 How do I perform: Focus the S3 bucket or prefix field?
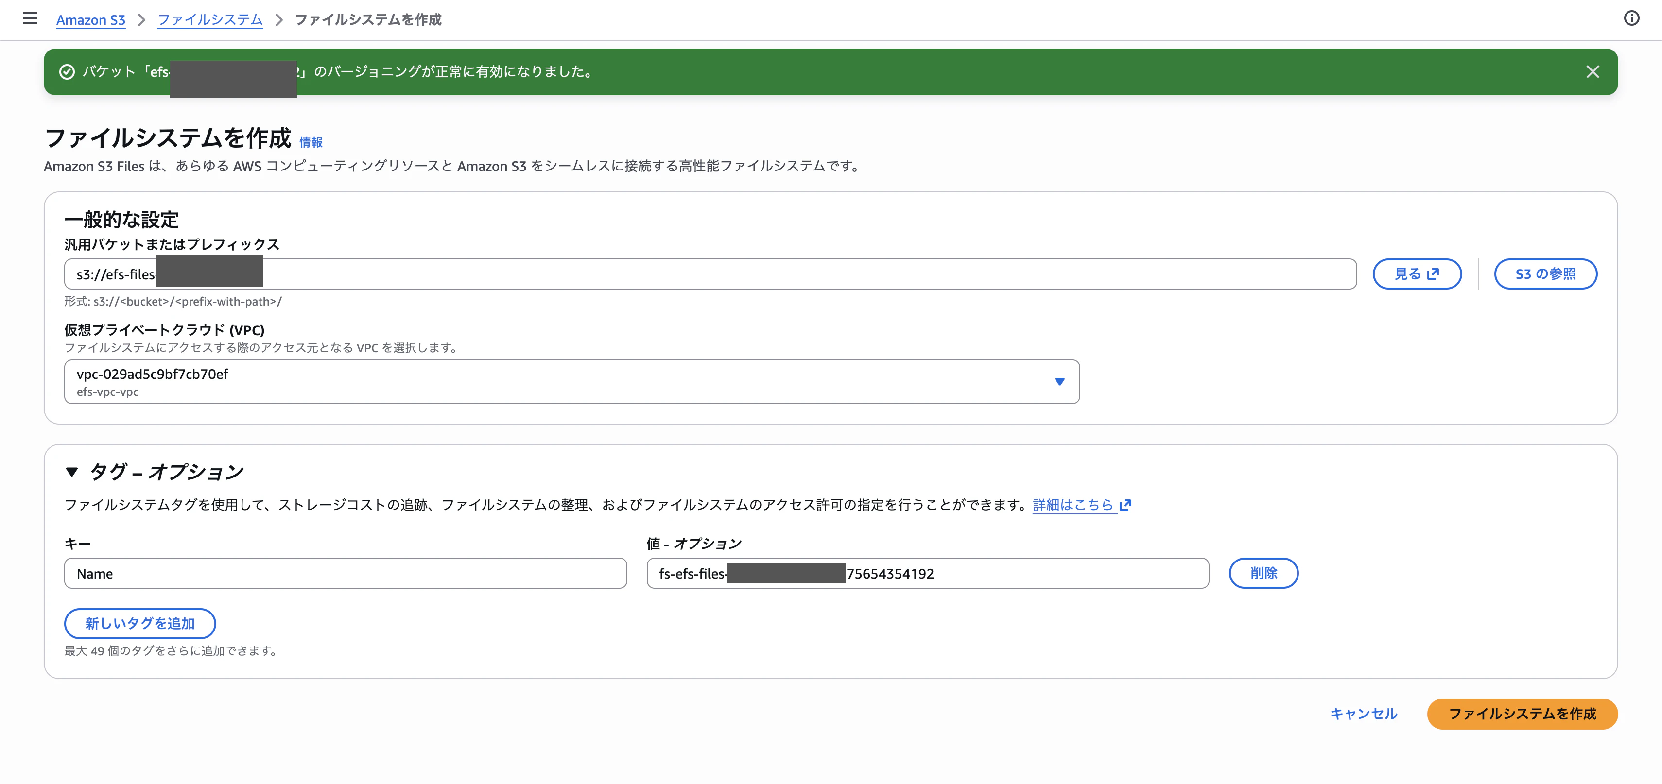710,274
